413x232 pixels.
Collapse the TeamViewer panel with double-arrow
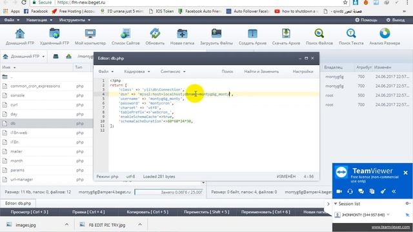(394, 191)
